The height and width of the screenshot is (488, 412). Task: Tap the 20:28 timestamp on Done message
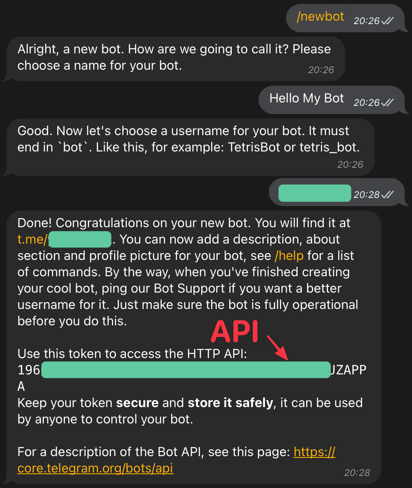(357, 473)
